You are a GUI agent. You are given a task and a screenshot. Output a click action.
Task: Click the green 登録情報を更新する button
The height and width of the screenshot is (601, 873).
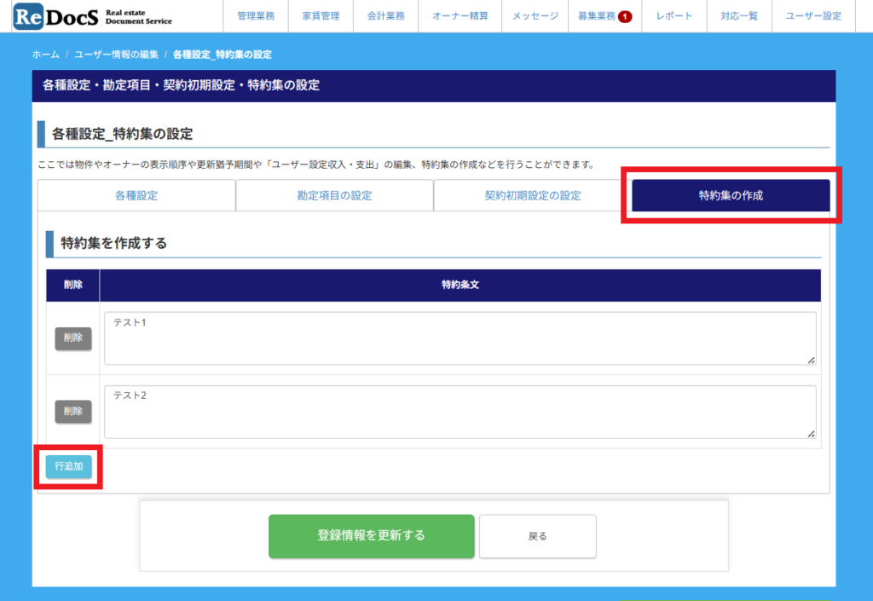[371, 536]
